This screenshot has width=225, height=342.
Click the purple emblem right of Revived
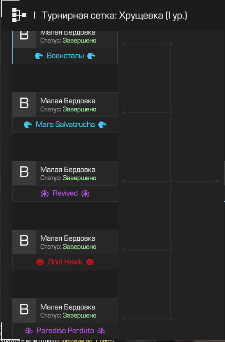(x=85, y=193)
